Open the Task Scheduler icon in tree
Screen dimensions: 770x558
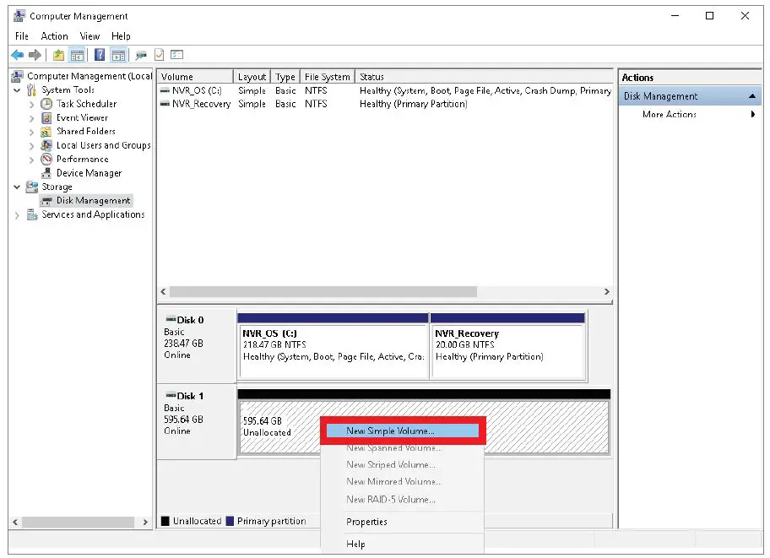[46, 104]
